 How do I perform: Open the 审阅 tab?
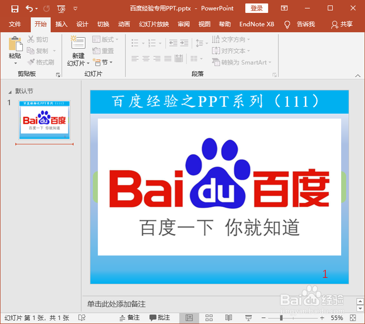[x=183, y=24]
